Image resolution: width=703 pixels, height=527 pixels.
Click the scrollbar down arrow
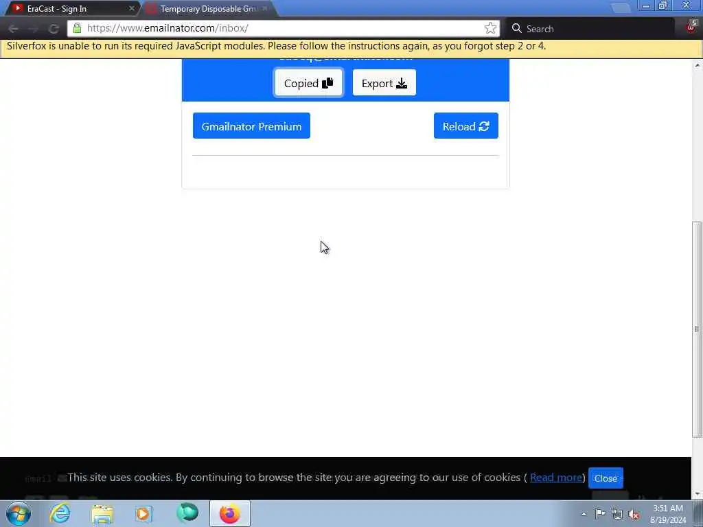pyautogui.click(x=697, y=494)
